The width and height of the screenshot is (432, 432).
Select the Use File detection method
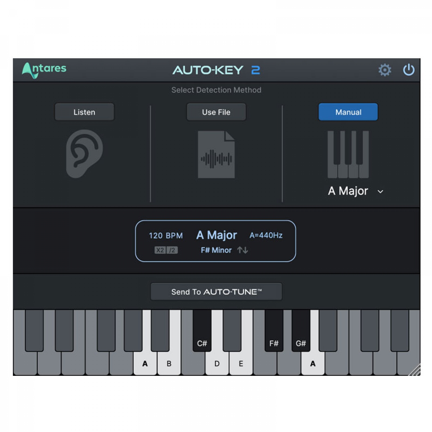pyautogui.click(x=216, y=112)
